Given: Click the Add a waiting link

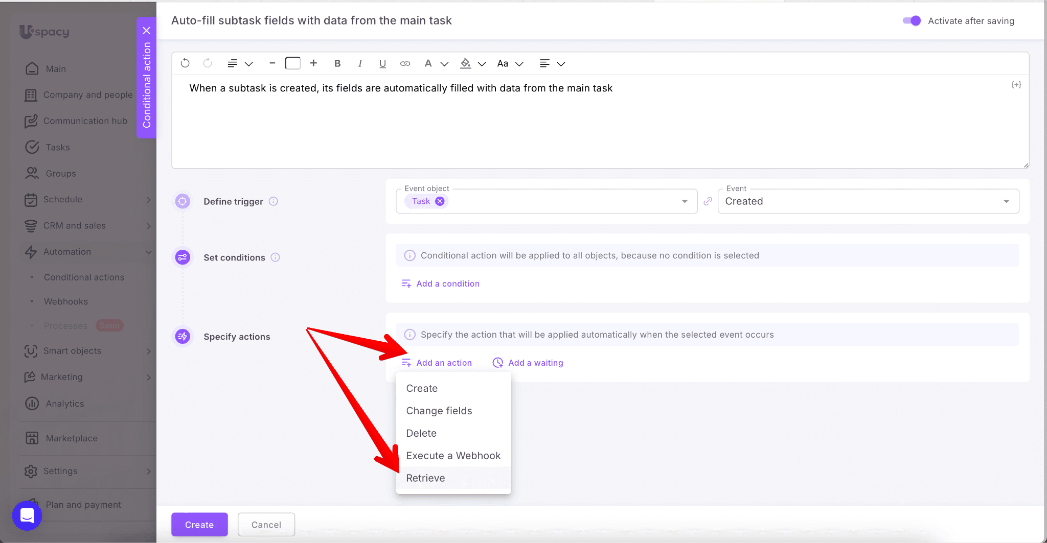Looking at the screenshot, I should click(x=535, y=363).
